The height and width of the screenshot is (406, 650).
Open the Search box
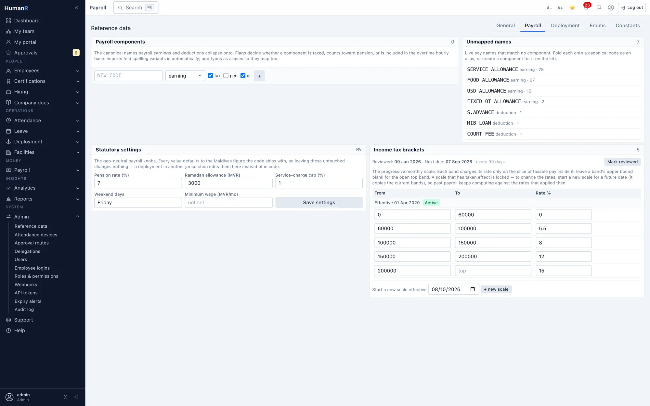[x=136, y=7]
